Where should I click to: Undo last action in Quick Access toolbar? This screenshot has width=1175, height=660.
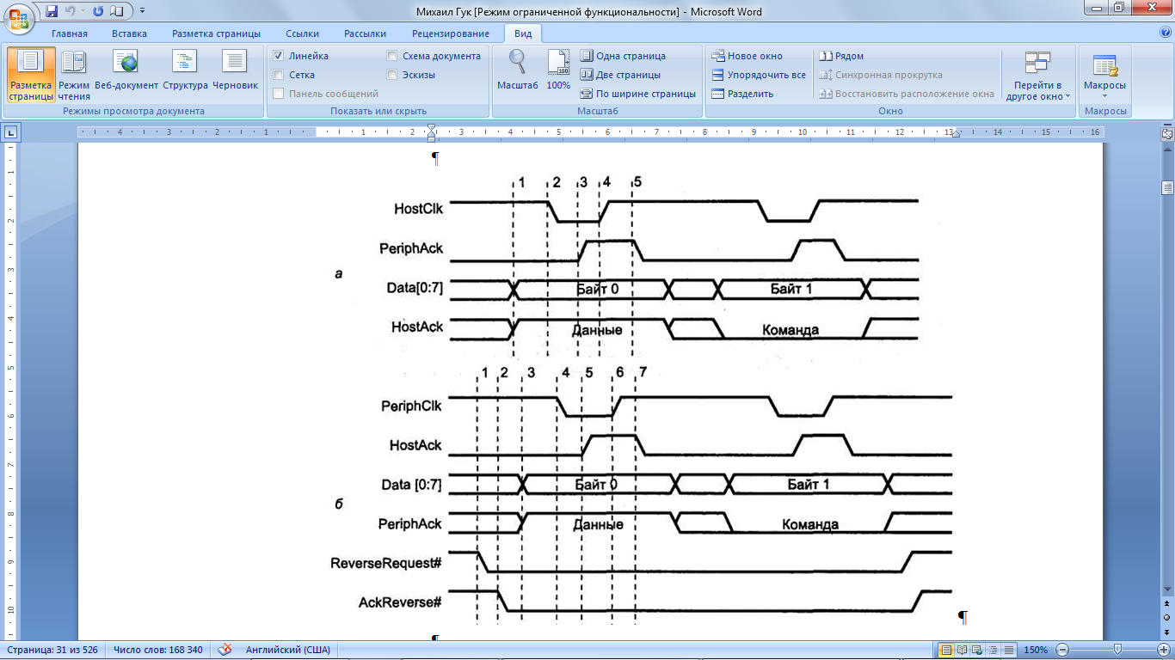click(70, 11)
